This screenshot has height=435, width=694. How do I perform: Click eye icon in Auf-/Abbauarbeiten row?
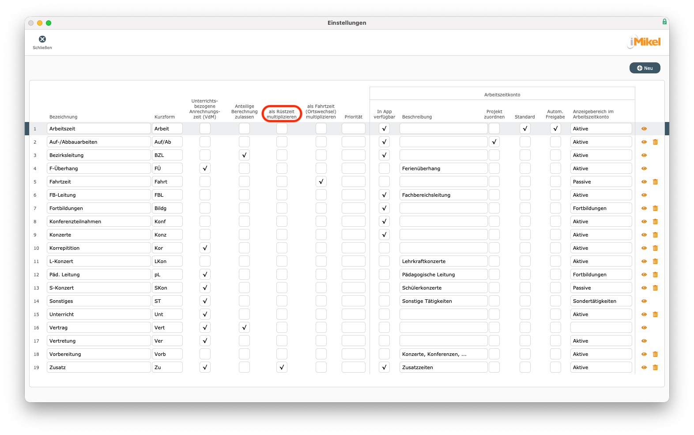coord(644,142)
